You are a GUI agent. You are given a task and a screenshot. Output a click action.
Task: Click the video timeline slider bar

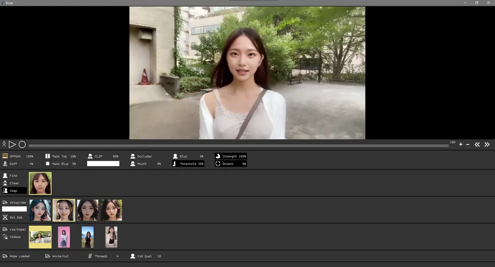coord(238,146)
